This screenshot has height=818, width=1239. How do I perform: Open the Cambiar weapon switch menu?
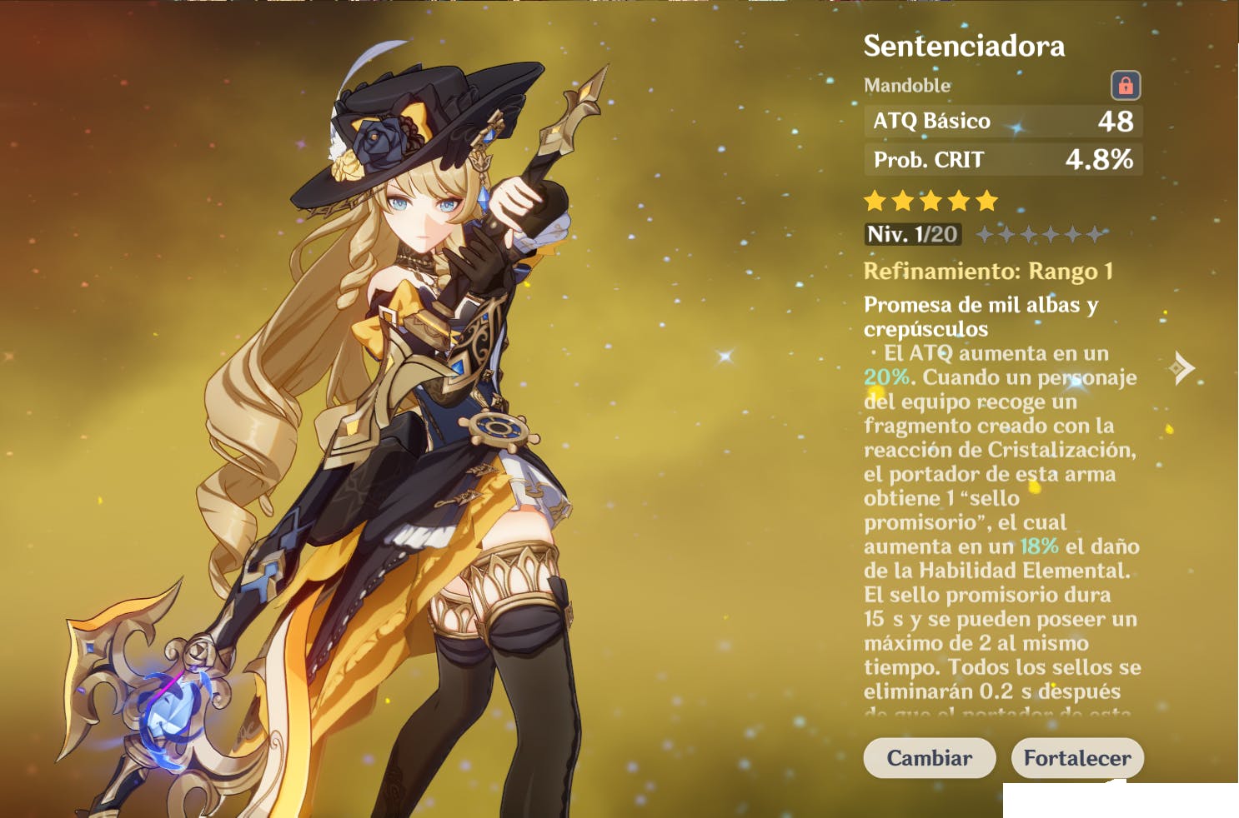pyautogui.click(x=930, y=758)
